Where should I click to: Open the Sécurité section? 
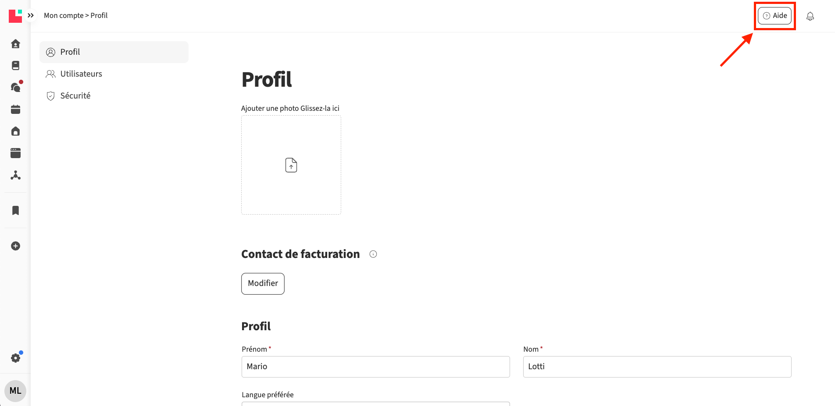[x=75, y=96]
